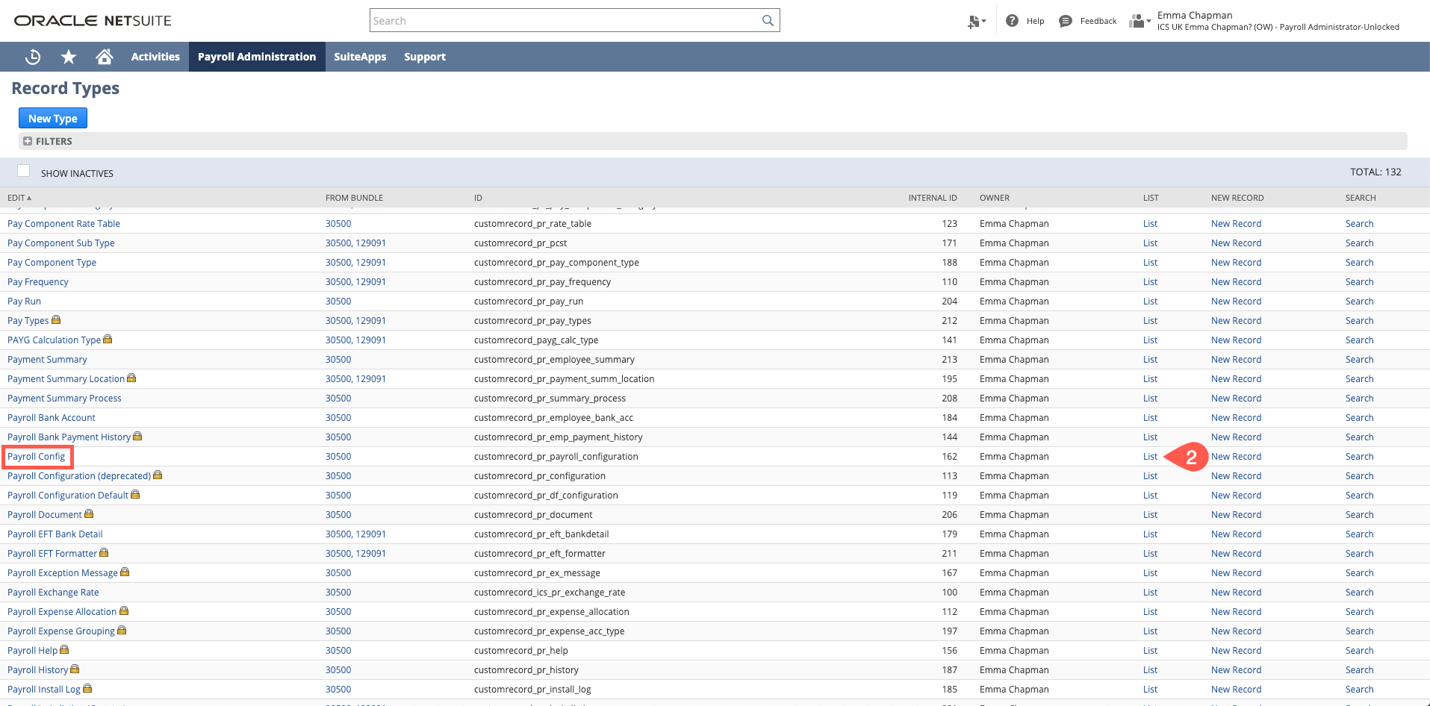Image resolution: width=1430 pixels, height=706 pixels.
Task: Open the Feedback icon
Action: pyautogui.click(x=1065, y=21)
